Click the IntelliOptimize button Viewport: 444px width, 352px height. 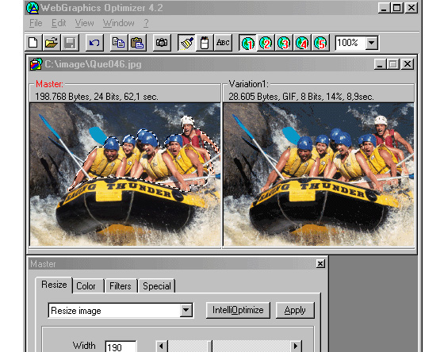point(238,310)
